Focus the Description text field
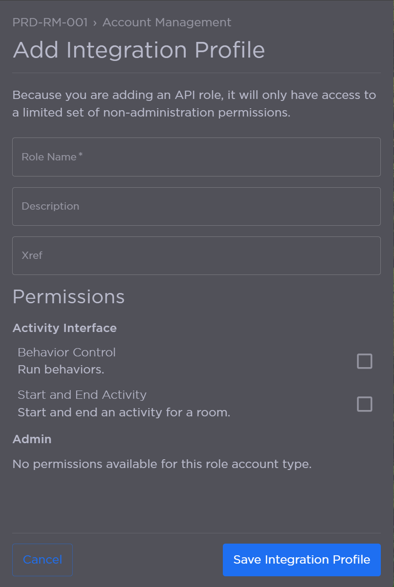The image size is (394, 587). point(196,206)
